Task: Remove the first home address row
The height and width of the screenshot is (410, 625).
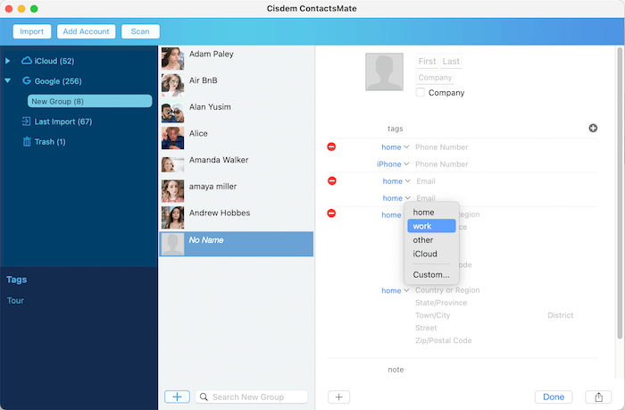Action: click(331, 213)
